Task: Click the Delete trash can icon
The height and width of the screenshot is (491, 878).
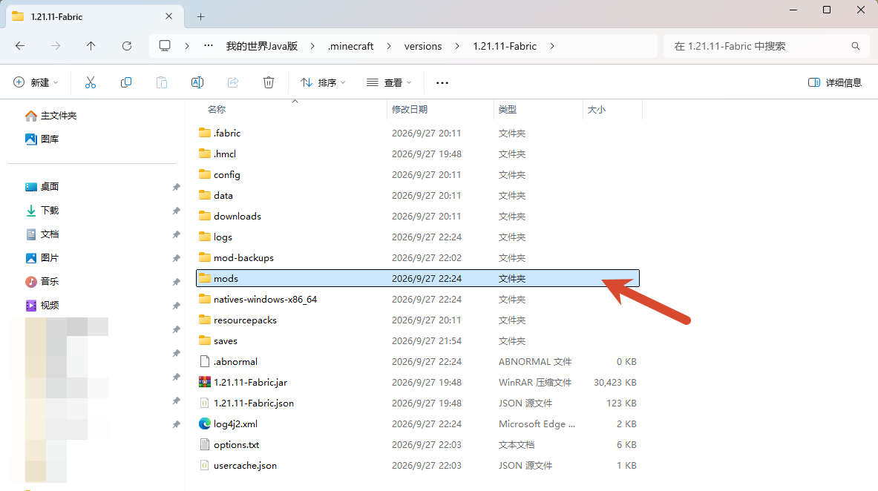Action: coord(268,82)
